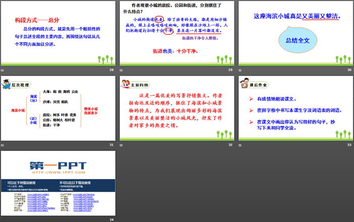Click the animation star icon under slide 32
Viewport: 354px width, 222px height.
121,145
